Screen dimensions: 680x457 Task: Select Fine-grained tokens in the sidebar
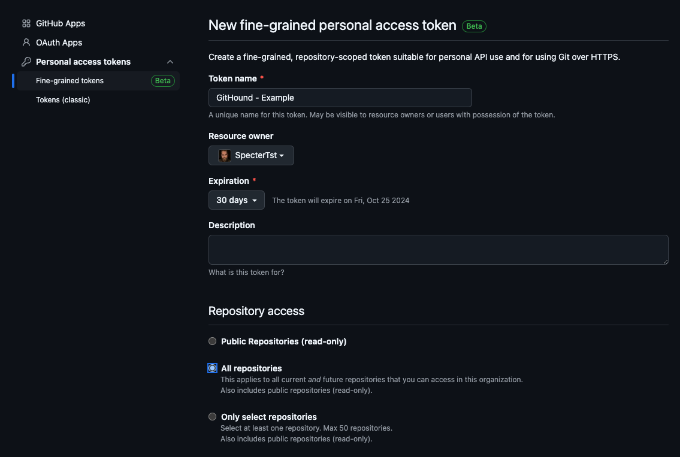pos(69,80)
